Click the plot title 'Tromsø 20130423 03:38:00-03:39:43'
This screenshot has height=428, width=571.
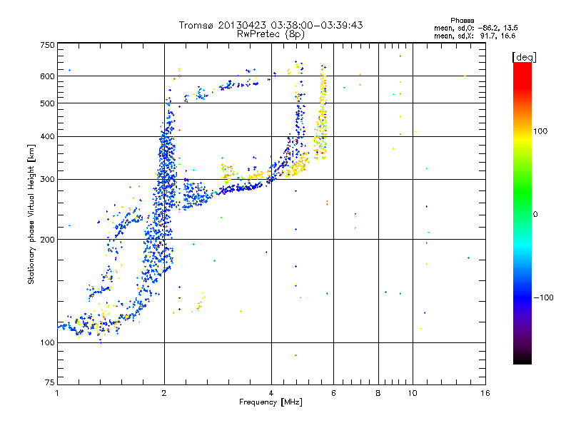point(271,25)
